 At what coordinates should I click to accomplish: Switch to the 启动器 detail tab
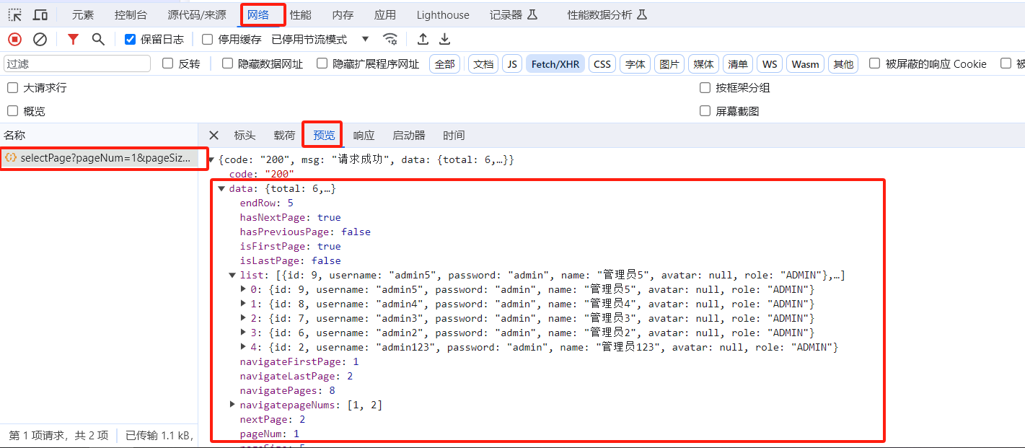click(409, 135)
